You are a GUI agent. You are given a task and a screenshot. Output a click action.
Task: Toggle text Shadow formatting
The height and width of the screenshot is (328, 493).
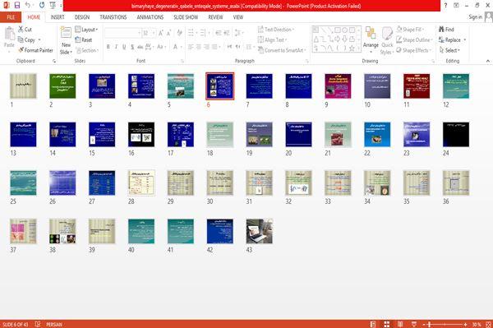[x=132, y=47]
